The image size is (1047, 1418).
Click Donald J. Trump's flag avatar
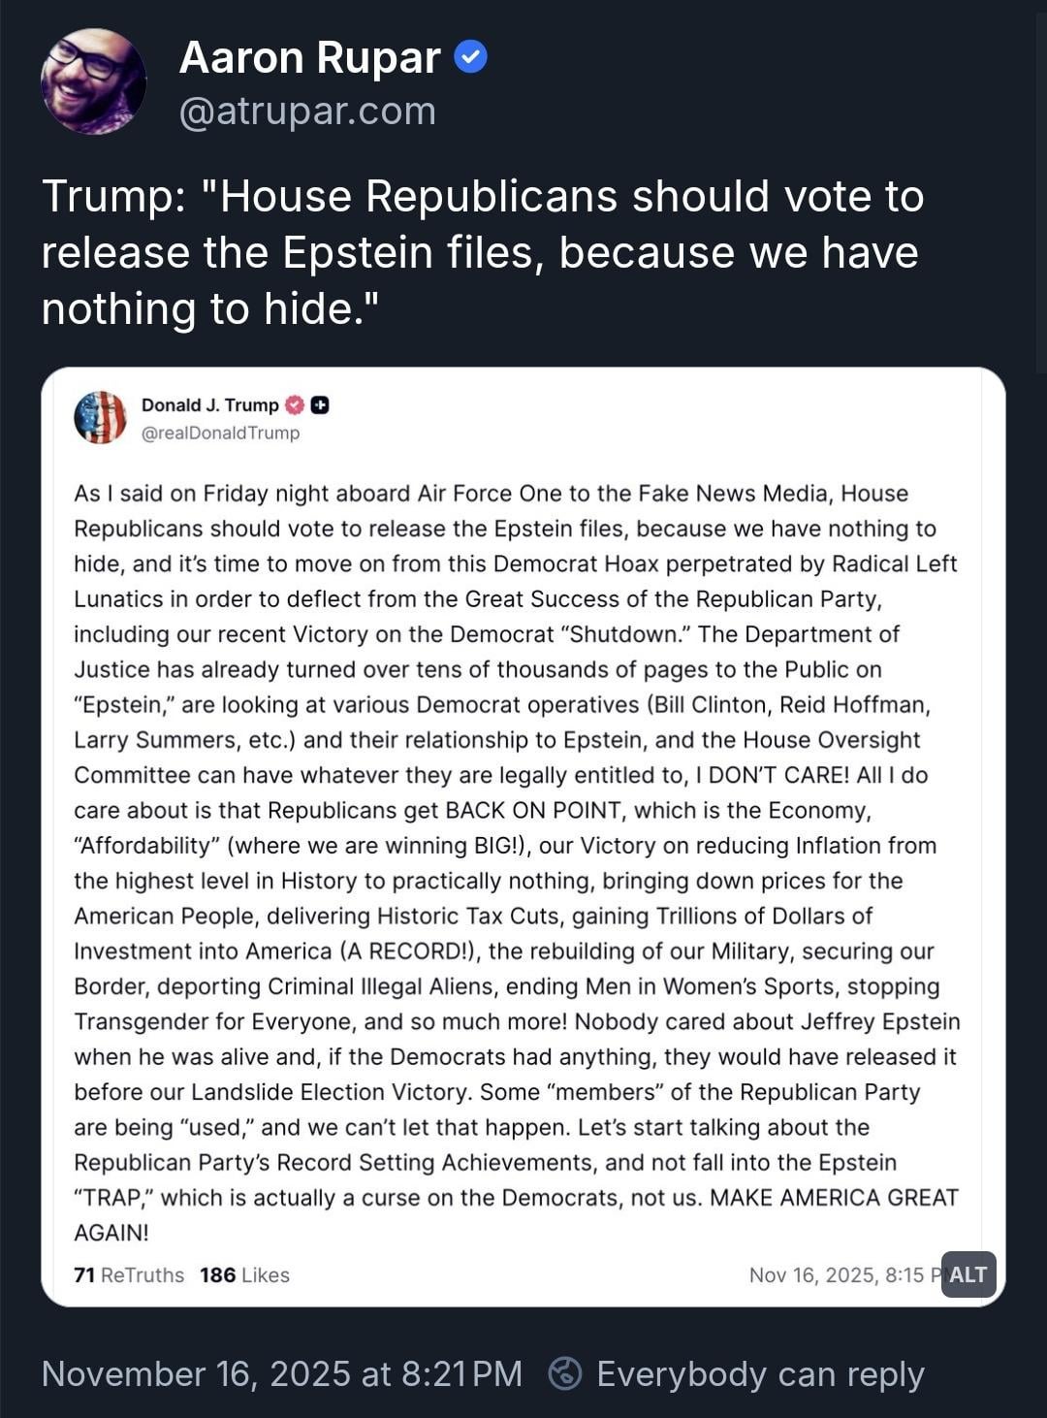(100, 418)
